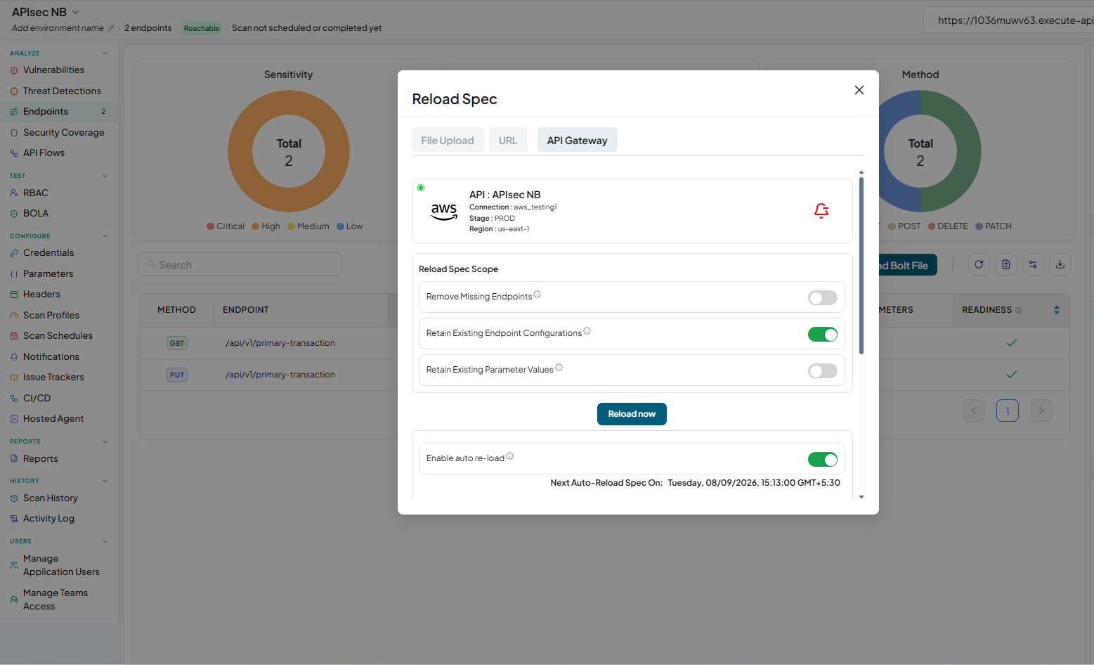Click the dialog scrollbar thumb
The height and width of the screenshot is (665, 1094).
pyautogui.click(x=861, y=266)
